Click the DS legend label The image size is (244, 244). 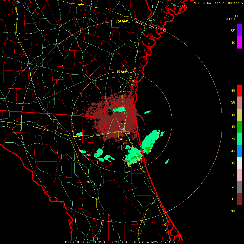(x=233, y=163)
